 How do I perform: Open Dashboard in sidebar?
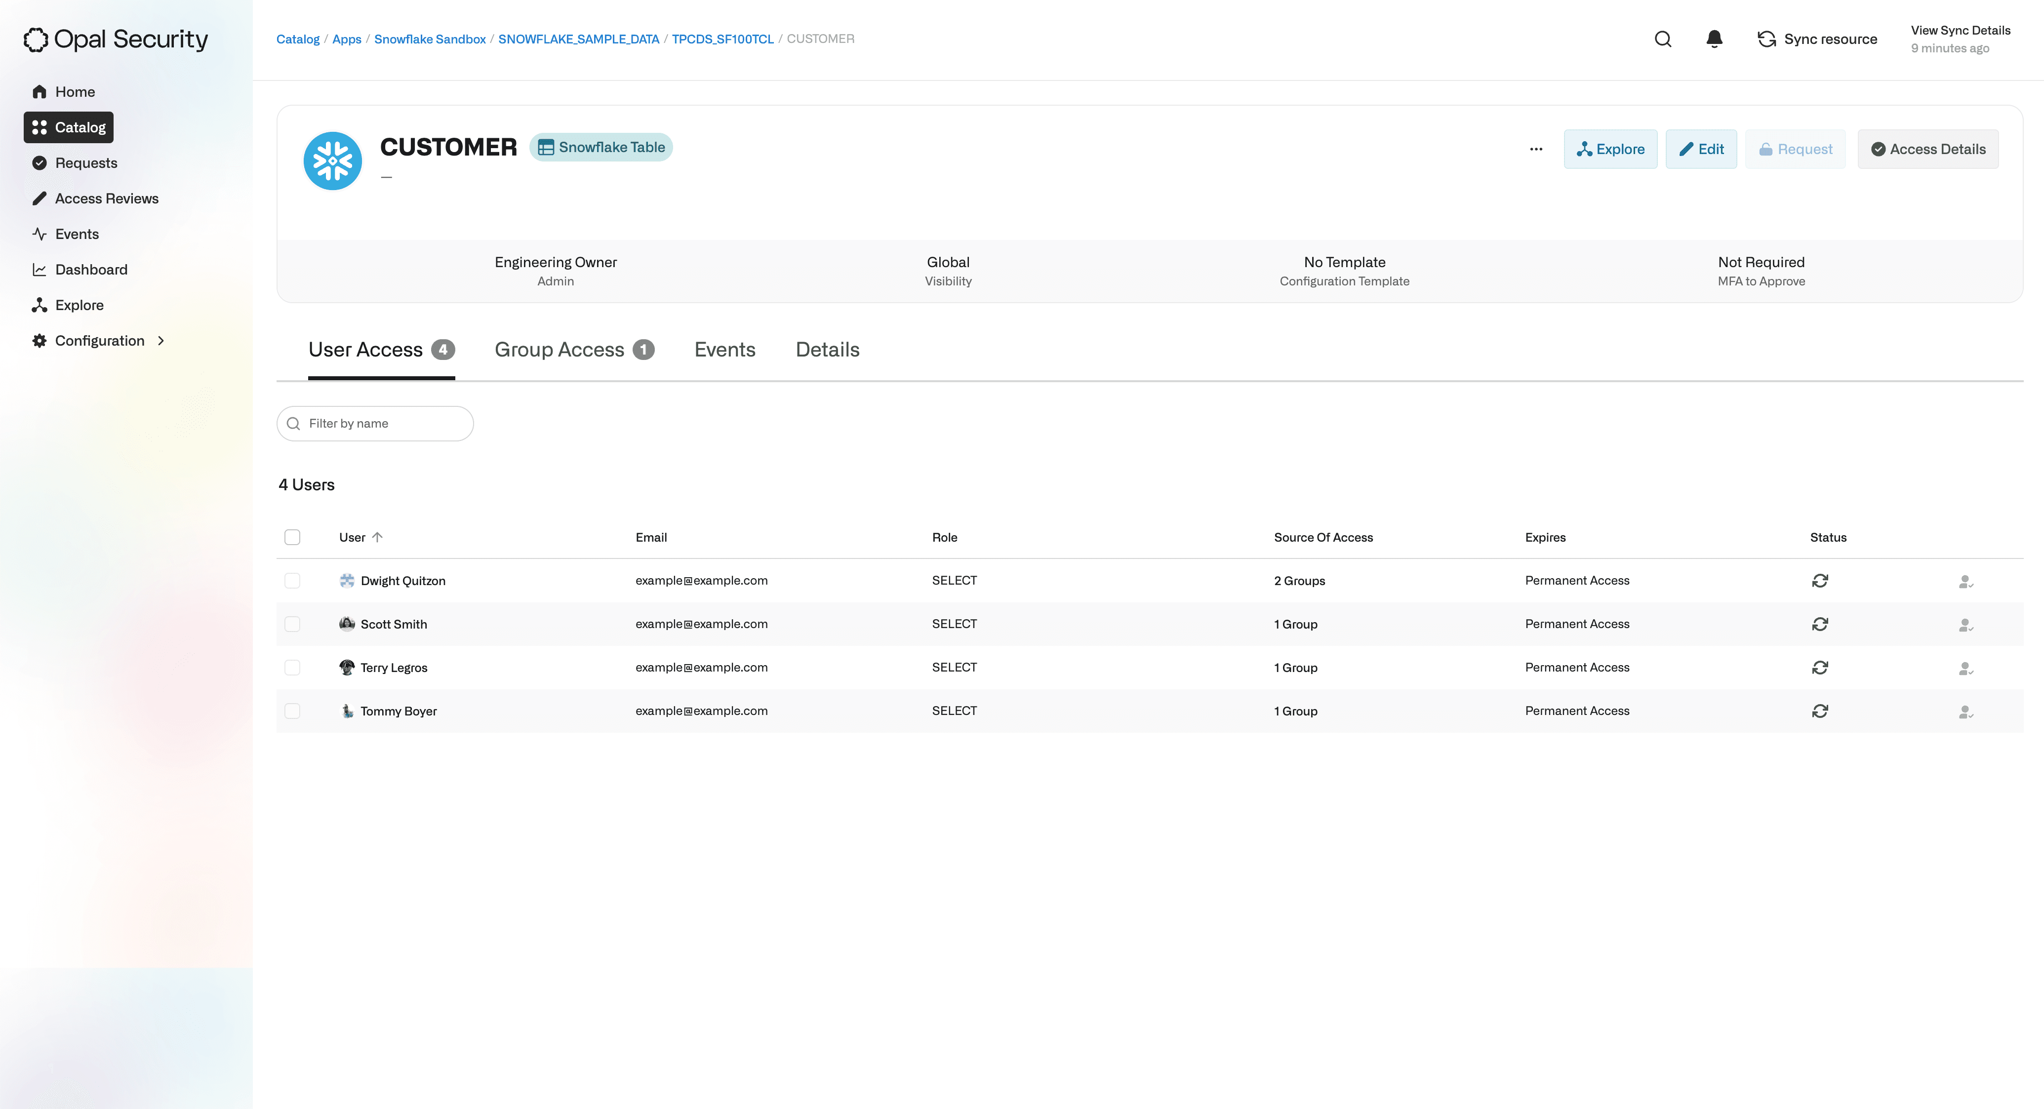[x=80, y=270]
